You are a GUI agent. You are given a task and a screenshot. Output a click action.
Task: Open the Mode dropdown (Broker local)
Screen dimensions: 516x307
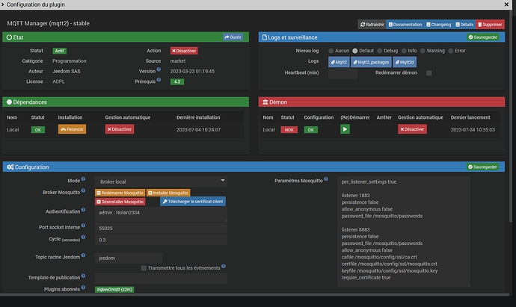click(x=161, y=181)
